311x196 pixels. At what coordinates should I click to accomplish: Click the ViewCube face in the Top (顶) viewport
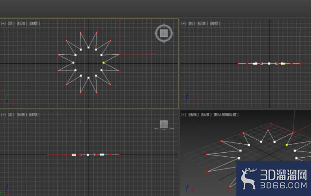pos(164,33)
